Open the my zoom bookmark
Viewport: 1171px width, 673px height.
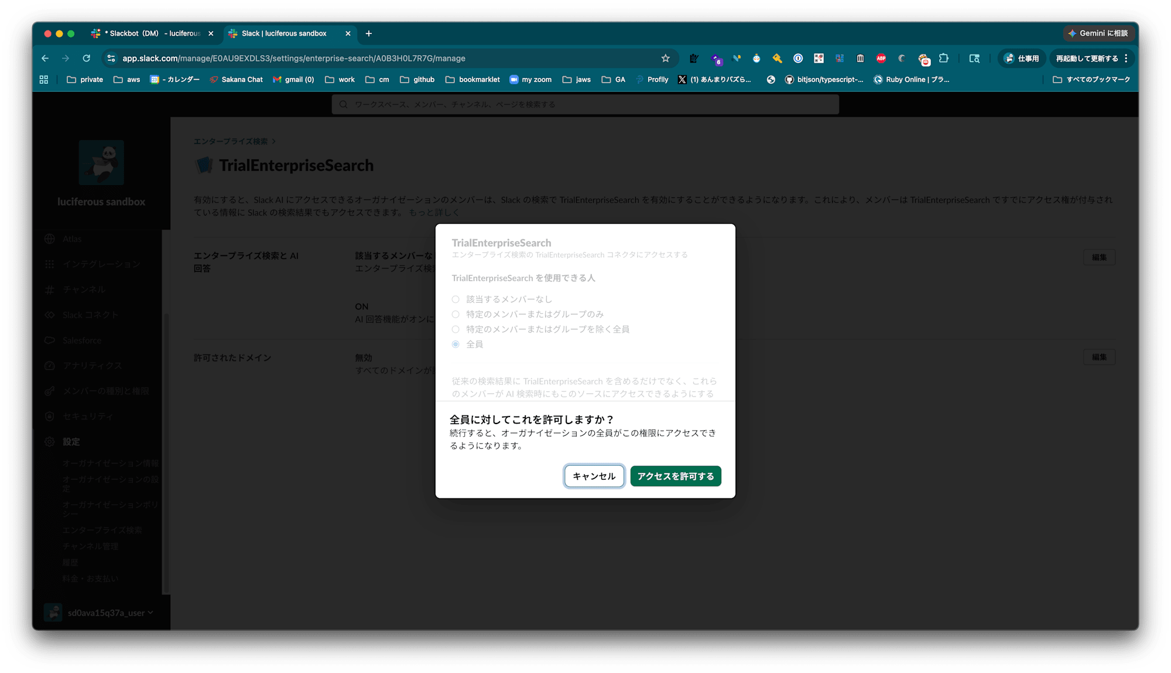(x=530, y=80)
